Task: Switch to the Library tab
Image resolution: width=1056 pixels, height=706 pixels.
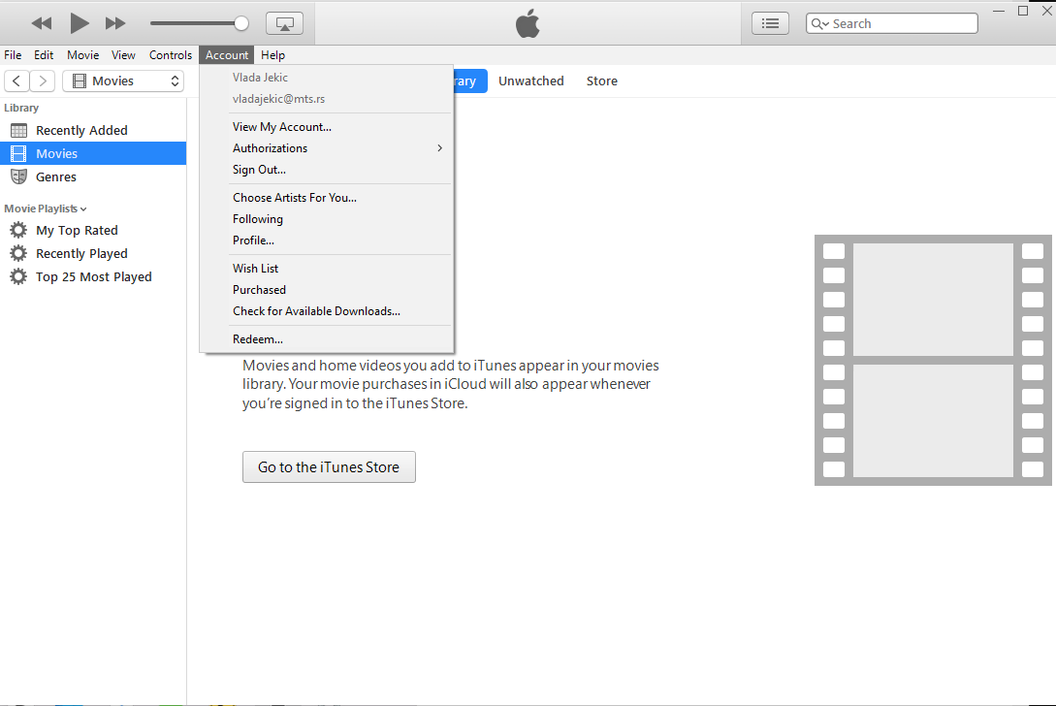Action: [470, 80]
